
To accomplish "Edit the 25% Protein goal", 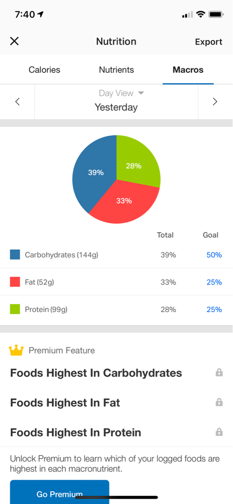I will (214, 309).
